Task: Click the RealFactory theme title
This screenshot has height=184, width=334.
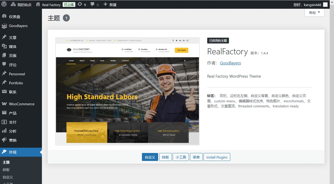Action: 228,51
